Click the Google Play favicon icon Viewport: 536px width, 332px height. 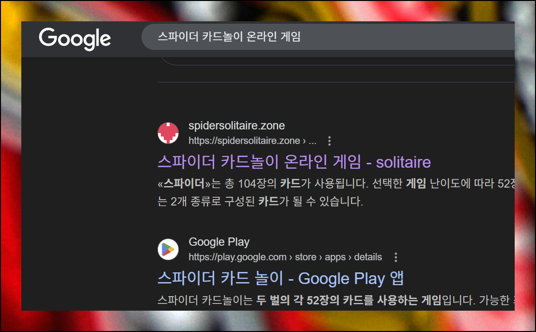pos(168,249)
